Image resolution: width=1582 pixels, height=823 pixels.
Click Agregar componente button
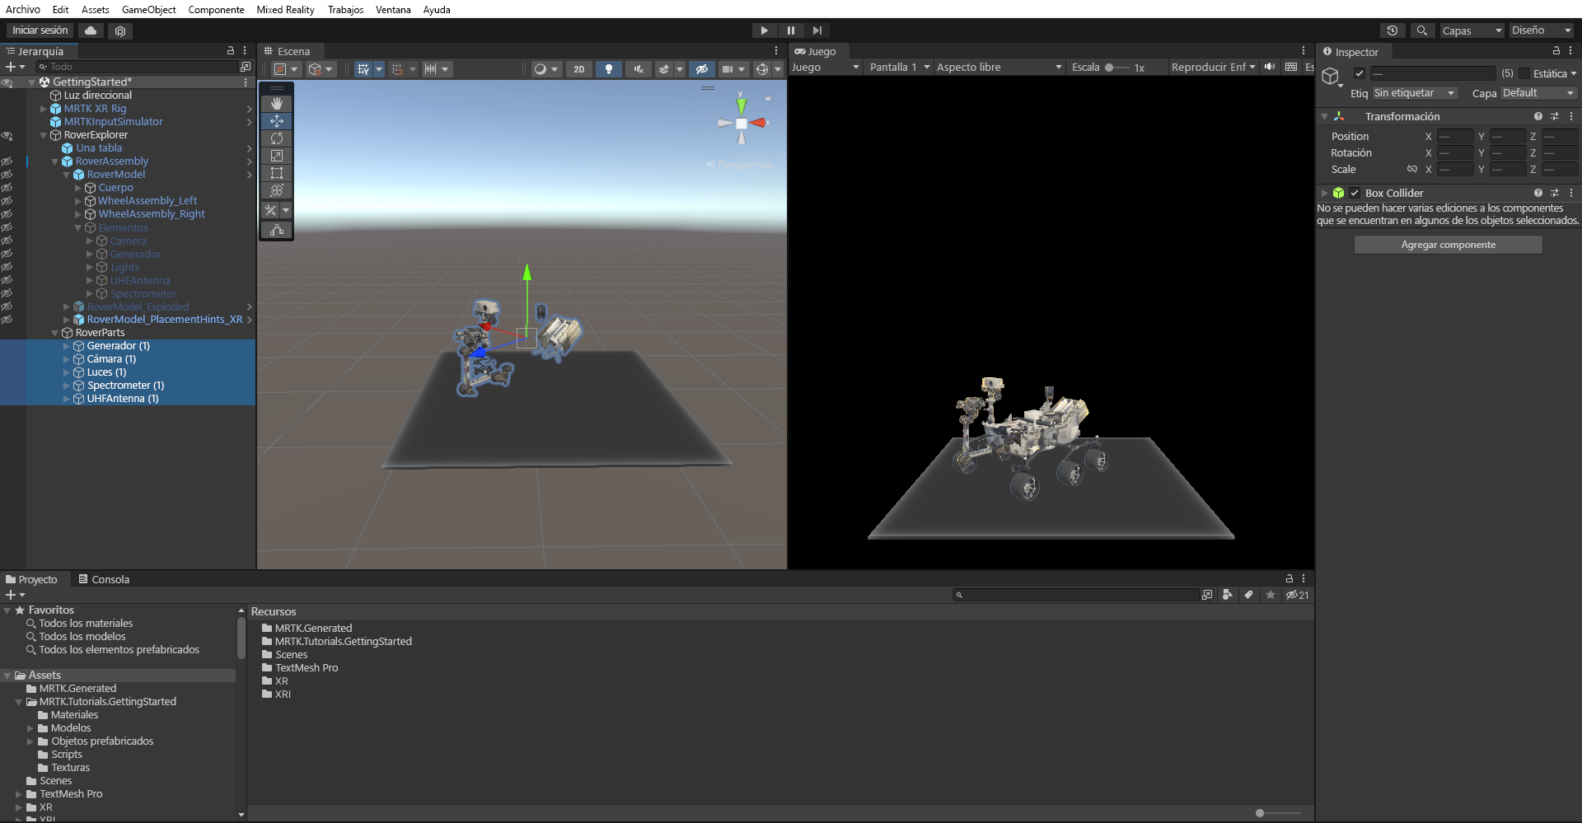pos(1449,245)
